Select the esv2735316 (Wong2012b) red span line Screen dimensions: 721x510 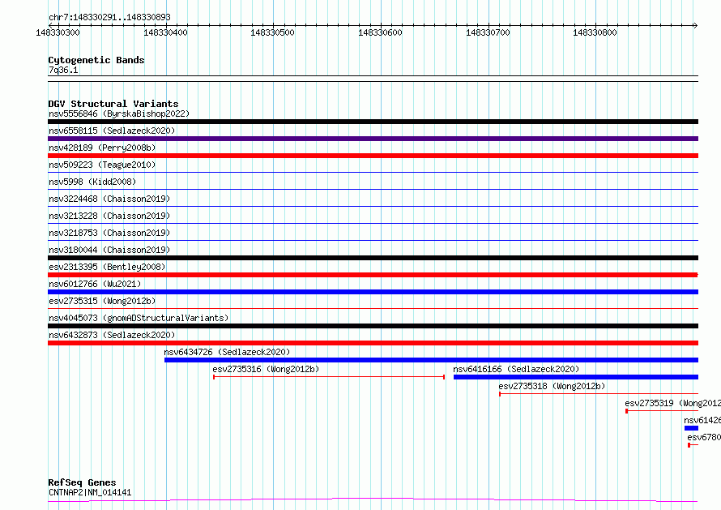[x=329, y=377]
